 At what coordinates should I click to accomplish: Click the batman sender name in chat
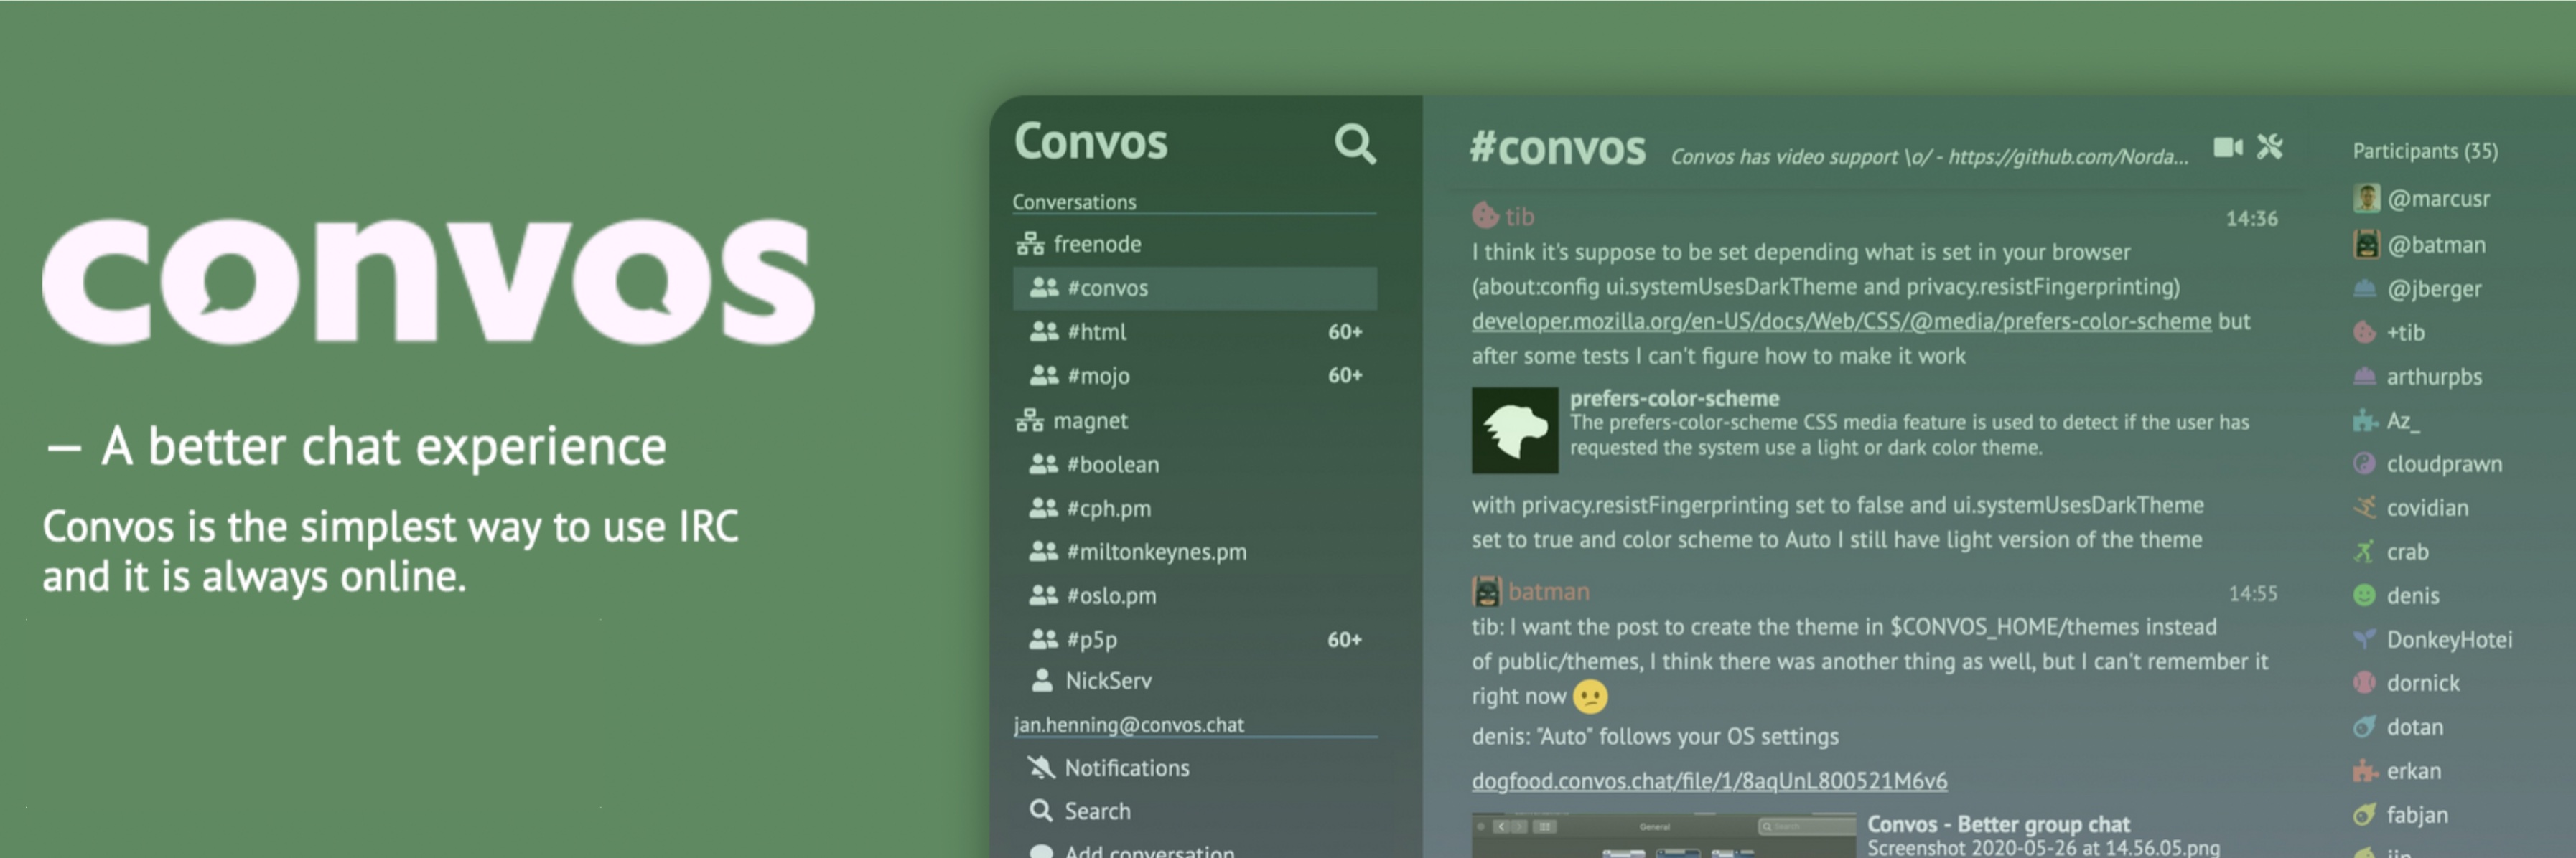1548,591
